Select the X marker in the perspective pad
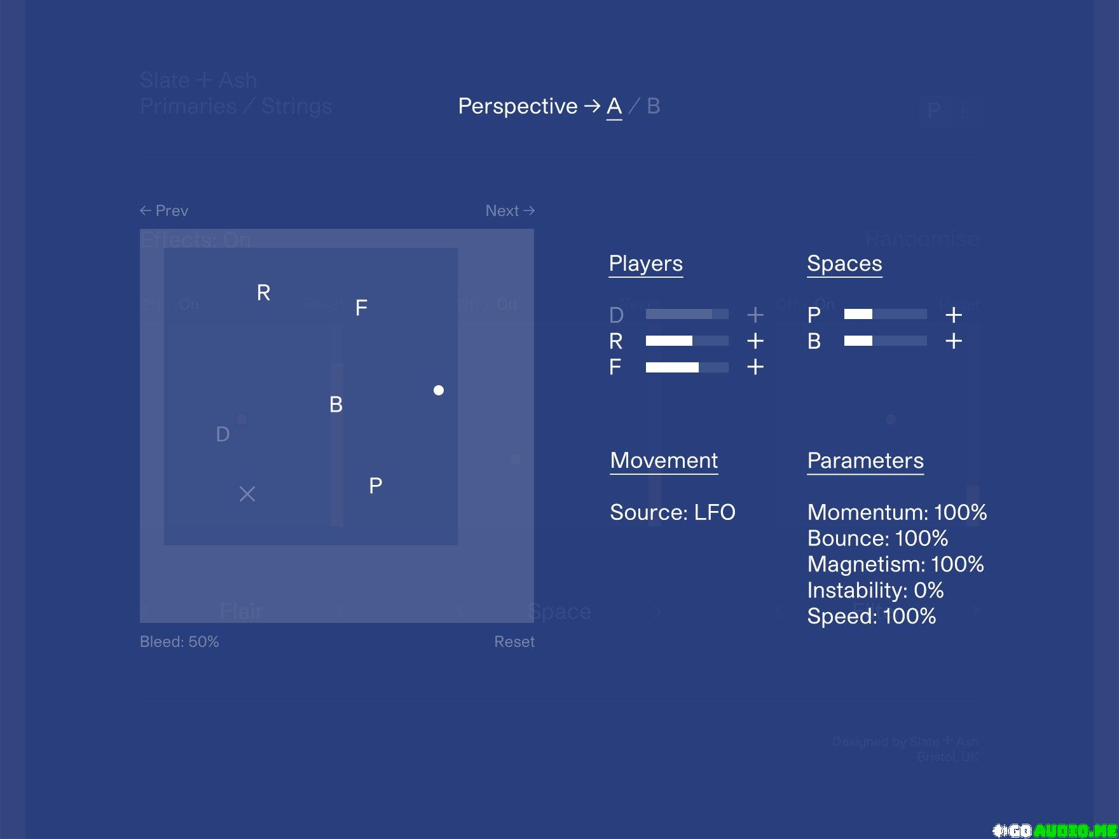Image resolution: width=1119 pixels, height=839 pixels. [247, 494]
